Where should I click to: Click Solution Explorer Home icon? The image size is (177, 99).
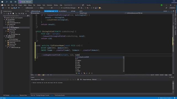pos(8,13)
